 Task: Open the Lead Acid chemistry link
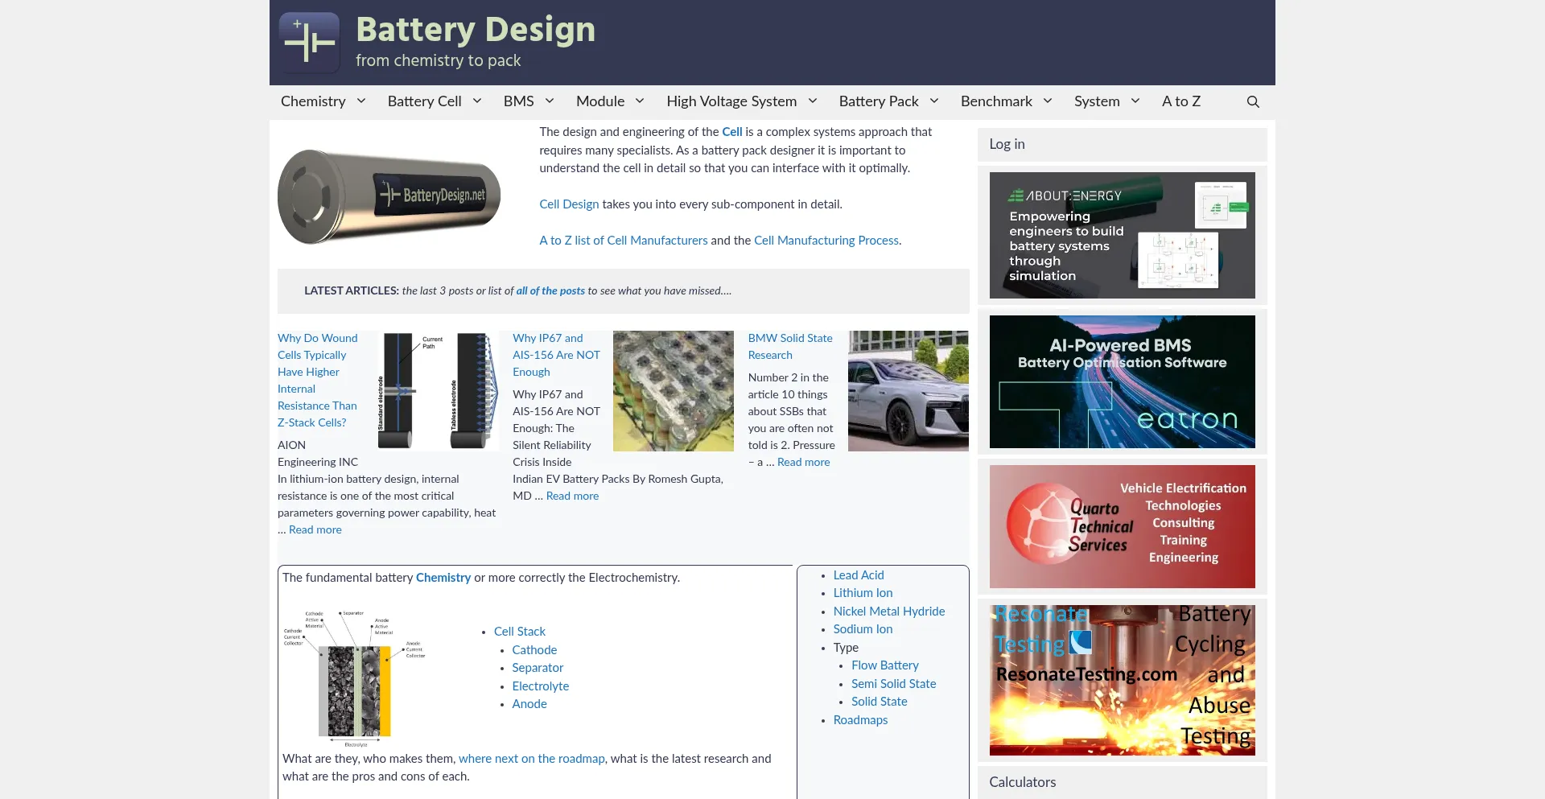pyautogui.click(x=858, y=575)
